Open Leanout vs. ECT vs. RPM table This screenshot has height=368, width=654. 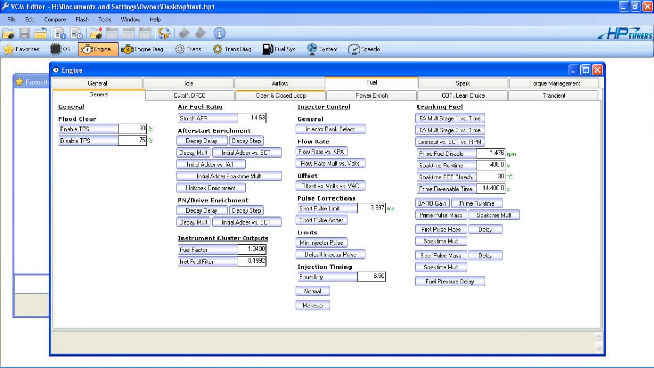click(450, 142)
